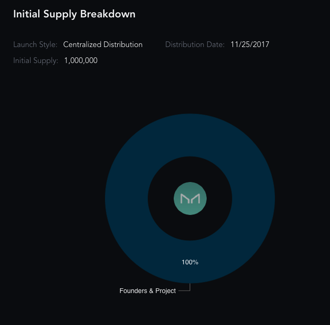Click the Maker logo in chart center

click(x=190, y=198)
